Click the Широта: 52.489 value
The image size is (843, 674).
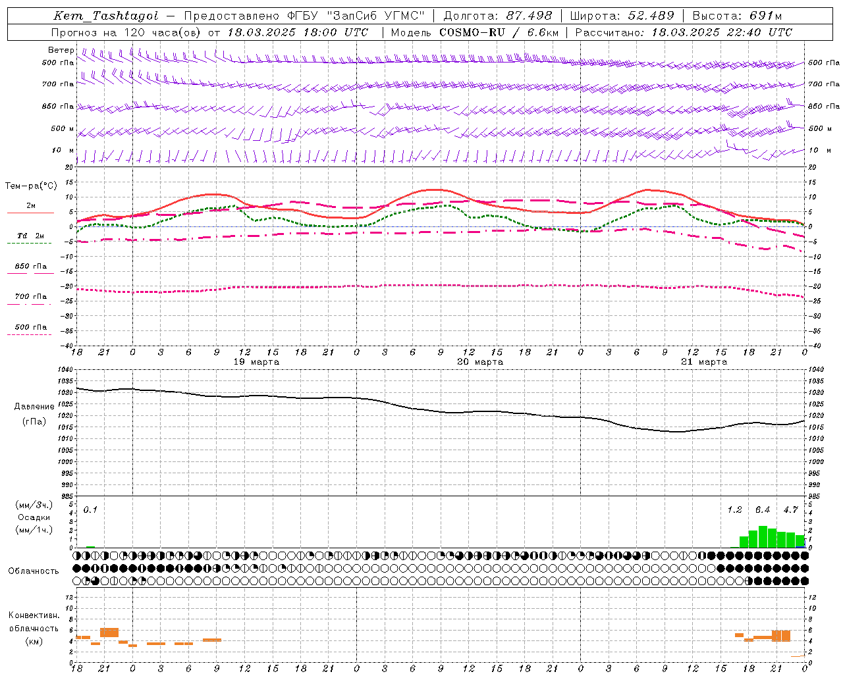[622, 16]
